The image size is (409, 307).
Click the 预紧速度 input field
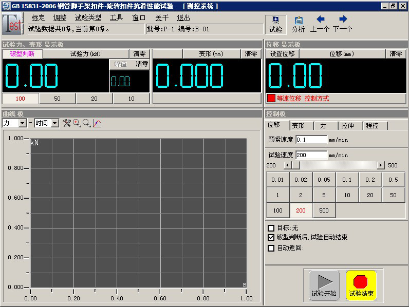click(x=311, y=140)
